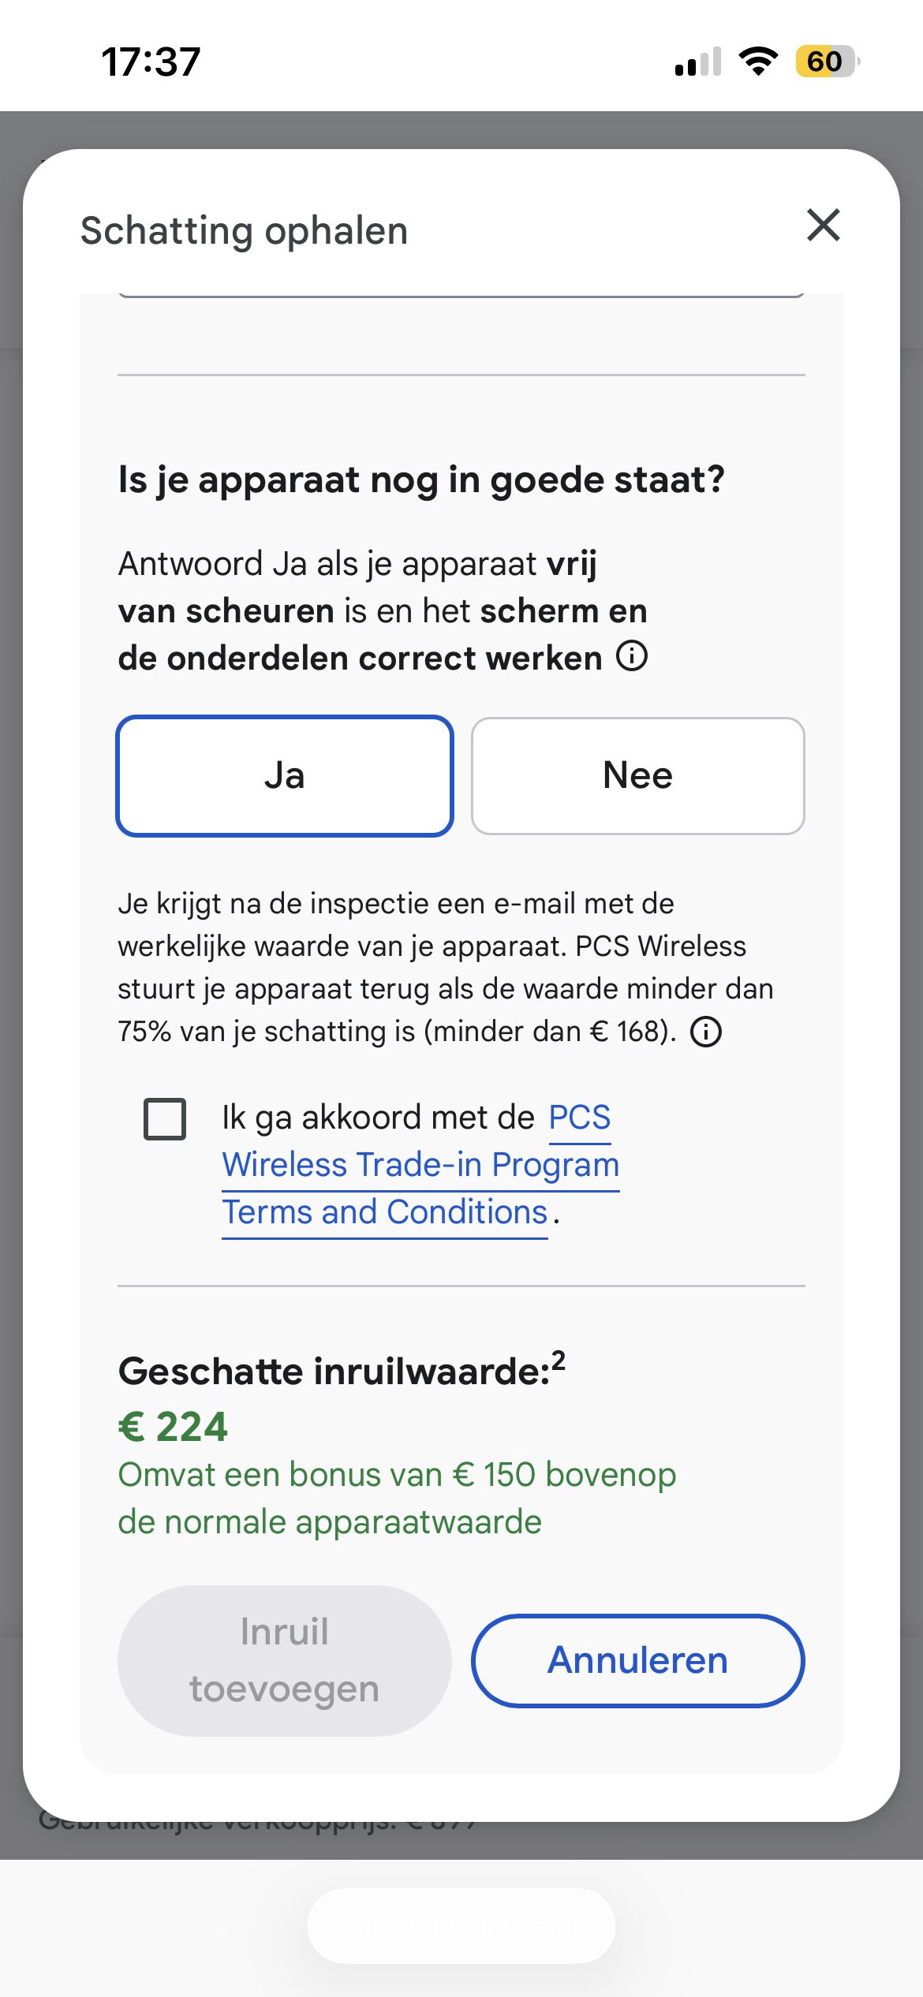
Task: Check the 'Ik ga akkoord' checkbox
Action: [x=165, y=1118]
